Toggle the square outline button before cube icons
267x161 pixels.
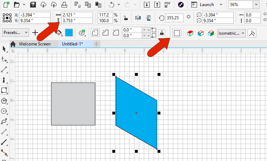[x=177, y=33]
